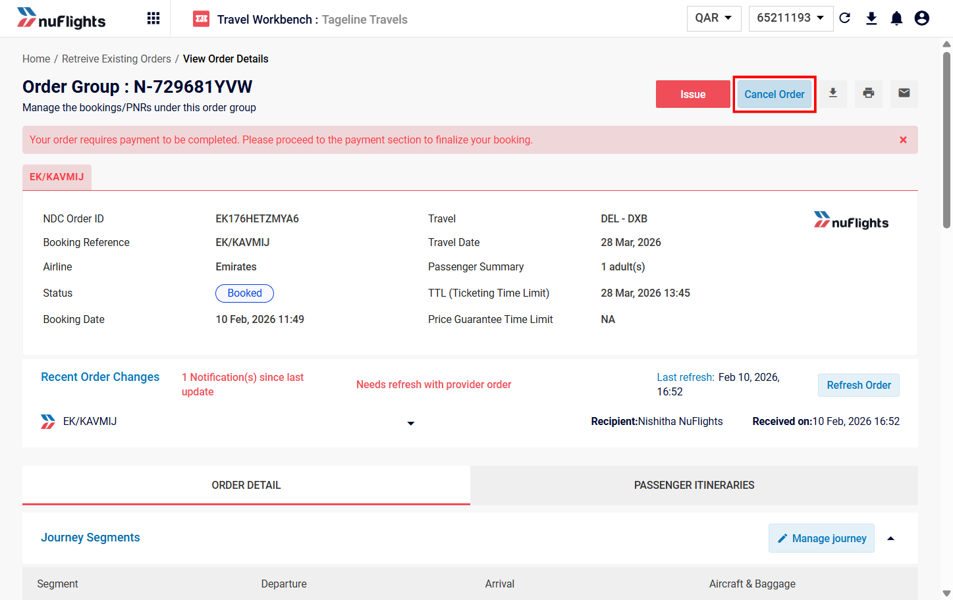The image size is (953, 600).
Task: Click Recipient:Nishitha NuFlights text
Action: coord(657,422)
